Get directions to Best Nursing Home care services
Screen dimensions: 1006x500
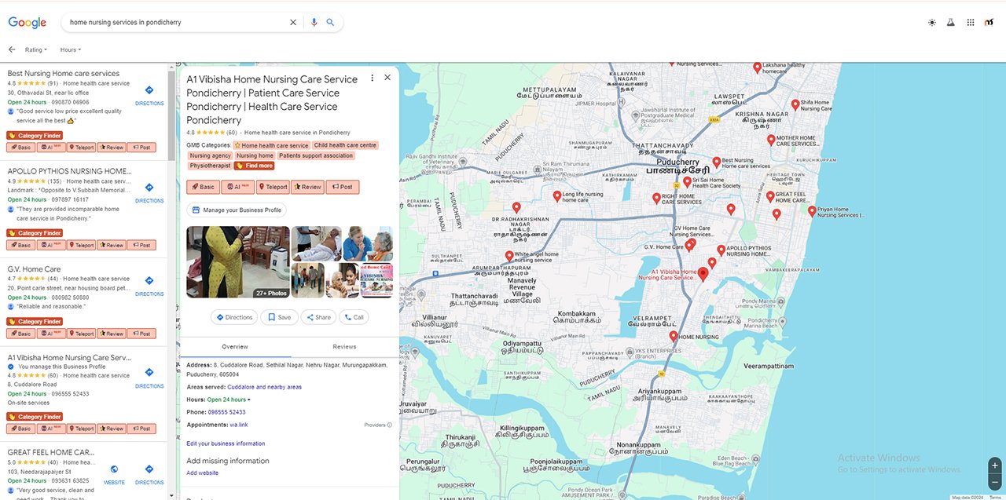149,95
